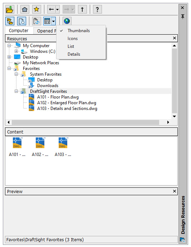
Task: Pin the Design Resources palette
Action: pos(183,16)
